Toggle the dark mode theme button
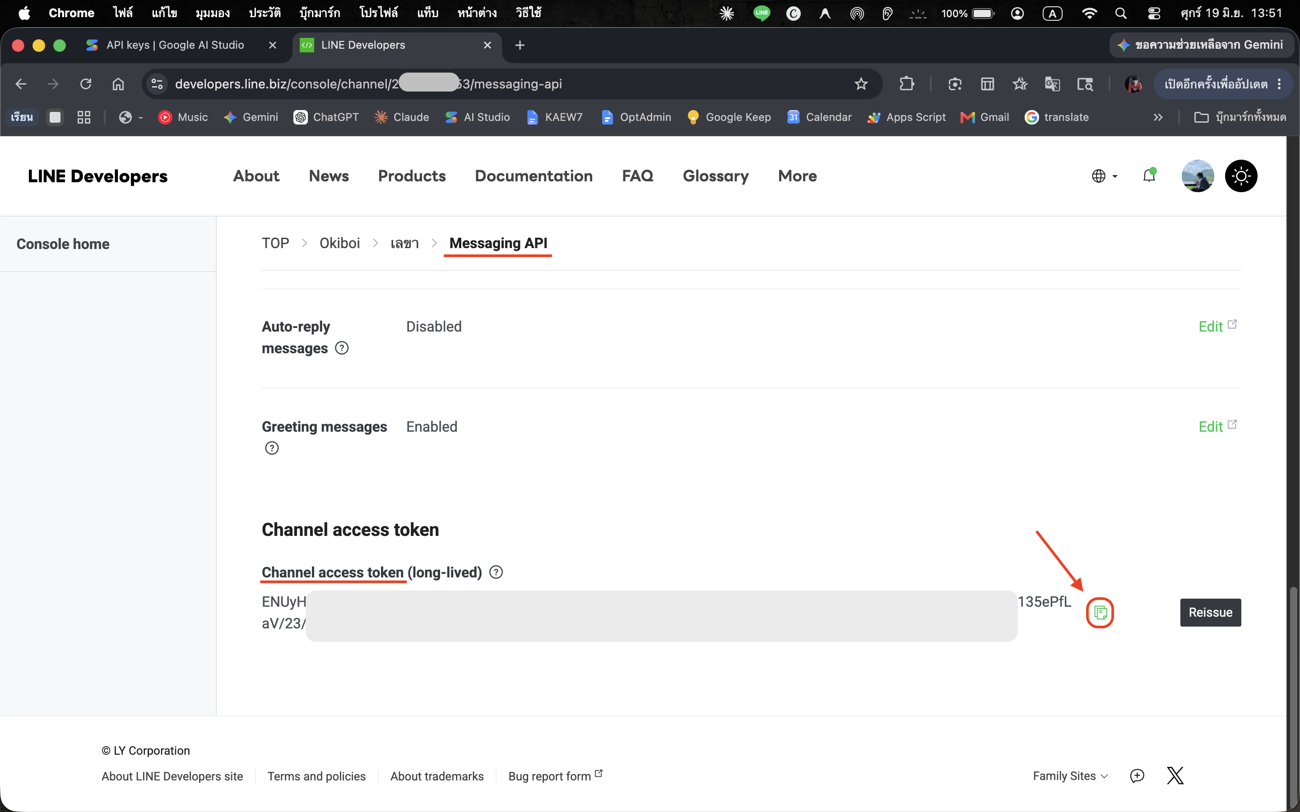1300x812 pixels. pos(1241,175)
